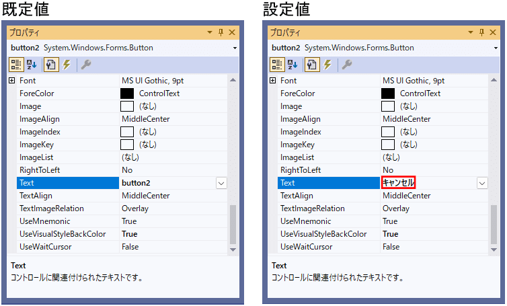Click scroll down arrow in right property grid
Screen dimensions: 507x306
[494, 250]
